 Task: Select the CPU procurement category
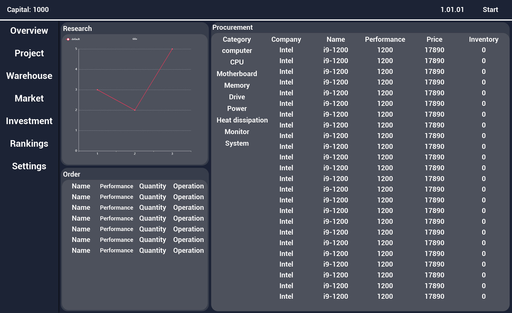point(237,62)
